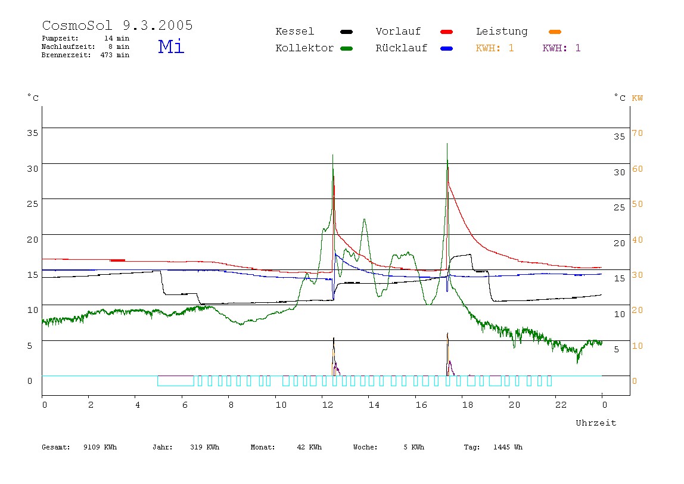The width and height of the screenshot is (684, 484).
Task: Click the orange Leistung legend swatch
Action: [x=555, y=32]
